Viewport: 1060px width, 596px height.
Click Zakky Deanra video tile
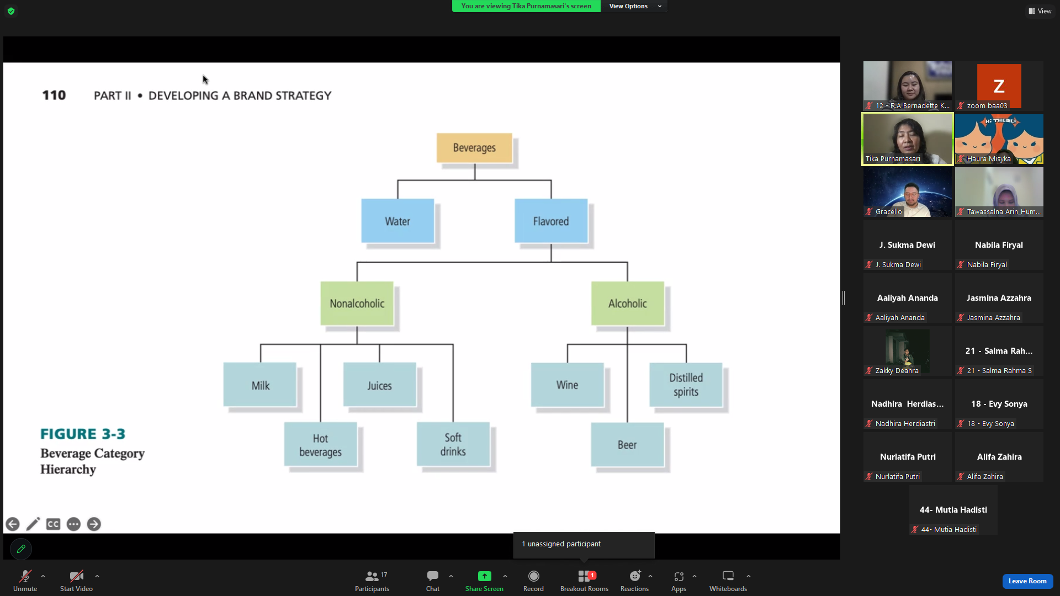point(908,351)
